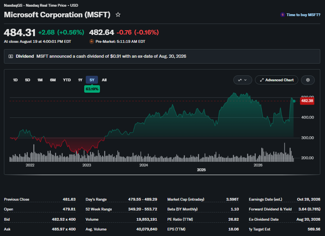Viewport: 325px width, 236px height.
Task: Click the 2022 axis label
Action: 30,165
